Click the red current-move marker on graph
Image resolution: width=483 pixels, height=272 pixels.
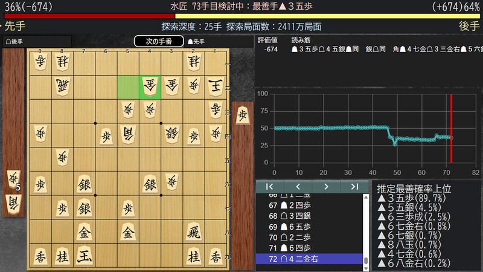(451, 128)
